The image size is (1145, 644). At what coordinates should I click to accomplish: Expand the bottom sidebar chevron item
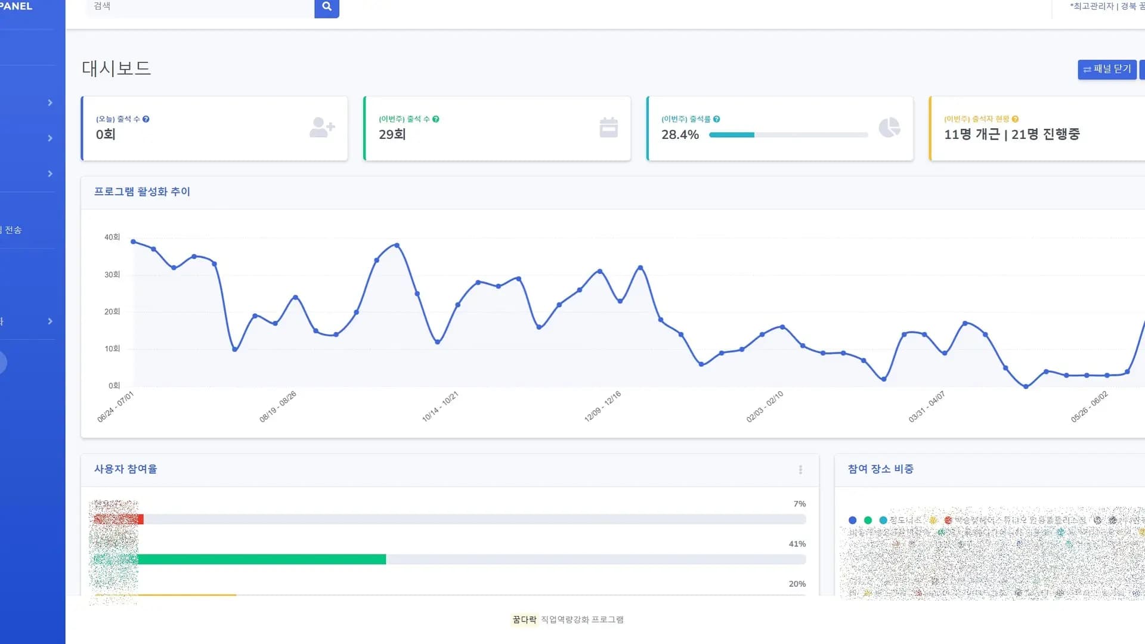(x=50, y=321)
